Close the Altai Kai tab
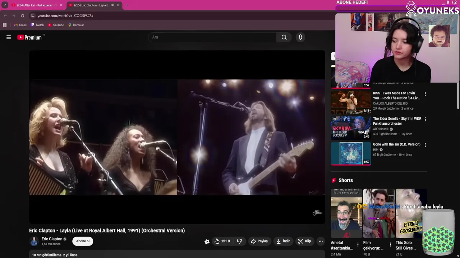This screenshot has height=258, width=460. point(61,5)
